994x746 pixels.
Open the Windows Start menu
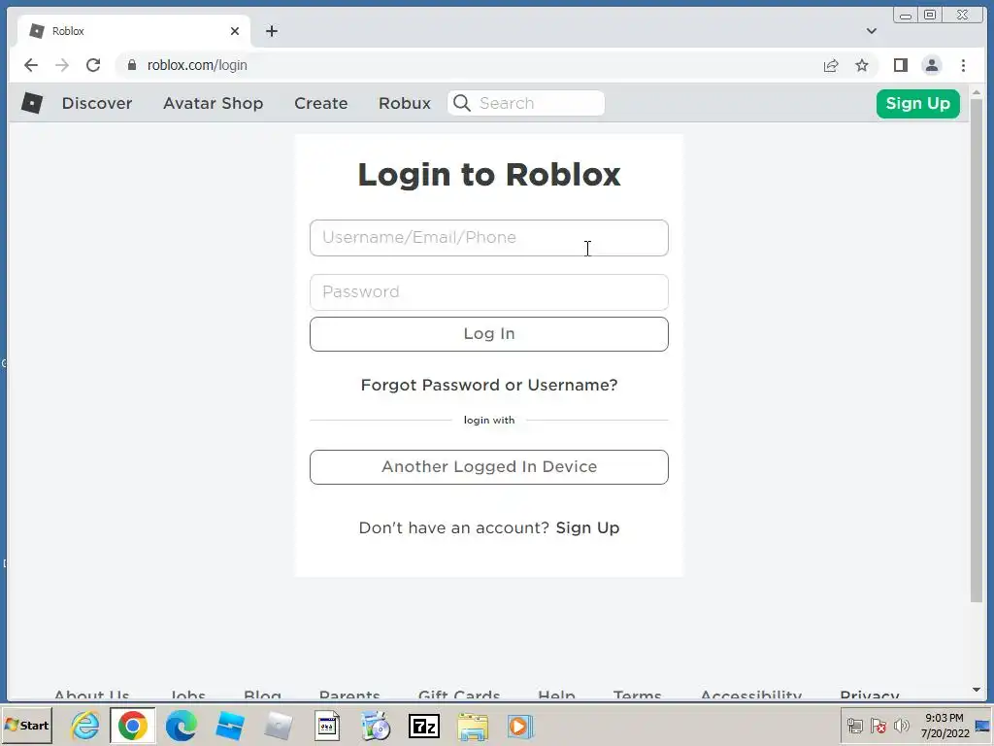coord(26,725)
